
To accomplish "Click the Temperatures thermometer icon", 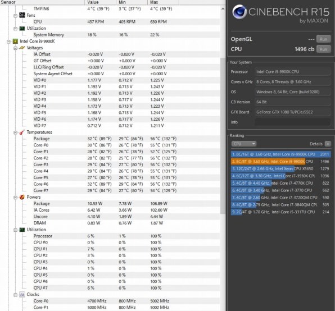I will click(22, 132).
